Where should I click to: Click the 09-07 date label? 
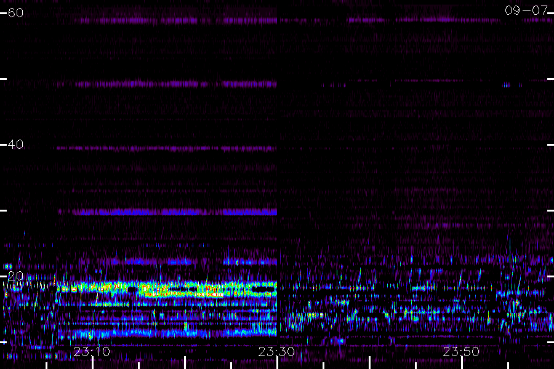(526, 10)
